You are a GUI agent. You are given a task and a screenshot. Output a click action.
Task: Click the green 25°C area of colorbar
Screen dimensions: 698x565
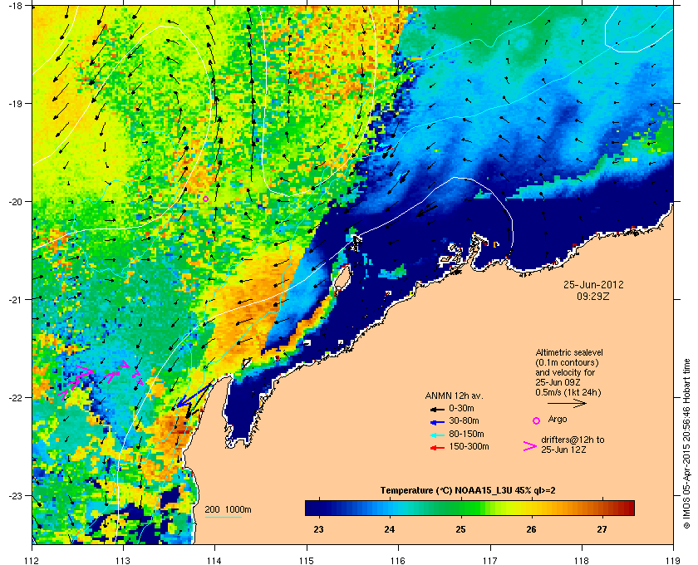pos(460,508)
